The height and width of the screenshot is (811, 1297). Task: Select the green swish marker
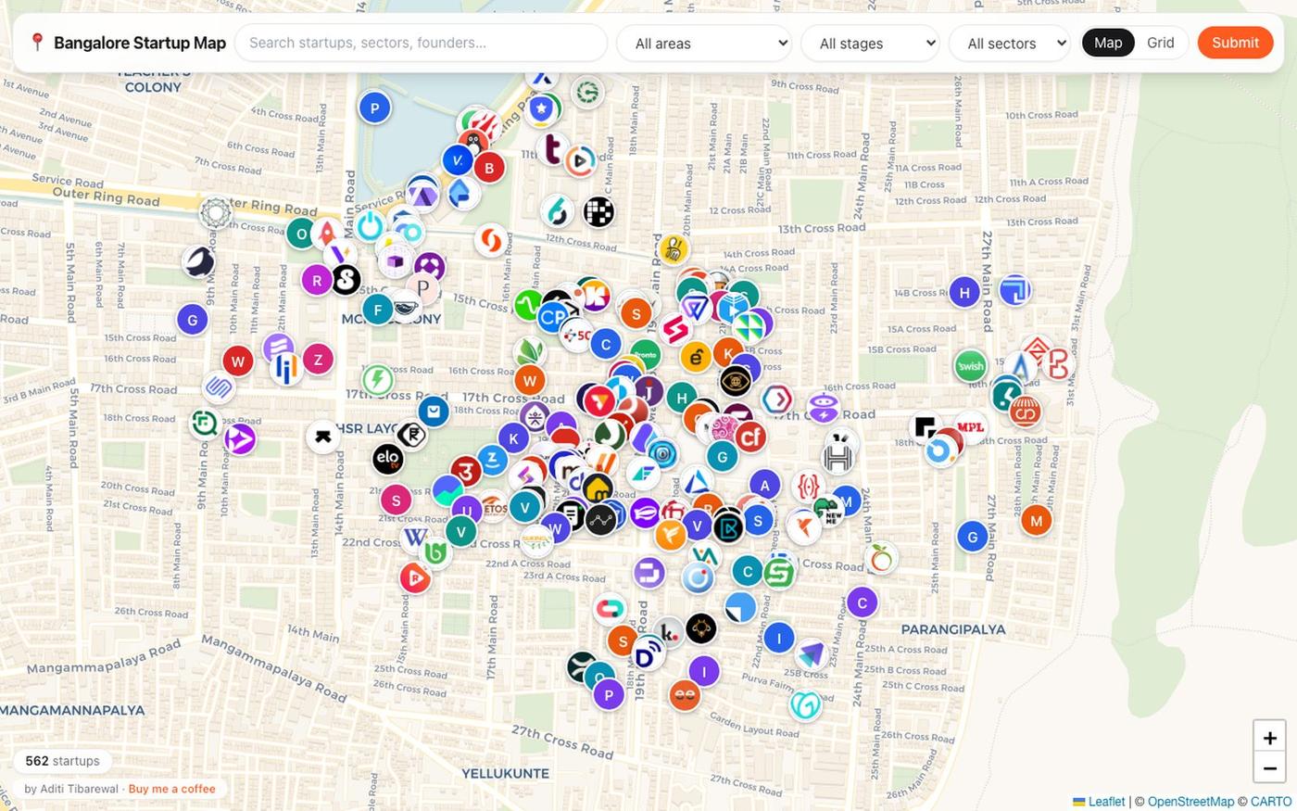point(971,365)
